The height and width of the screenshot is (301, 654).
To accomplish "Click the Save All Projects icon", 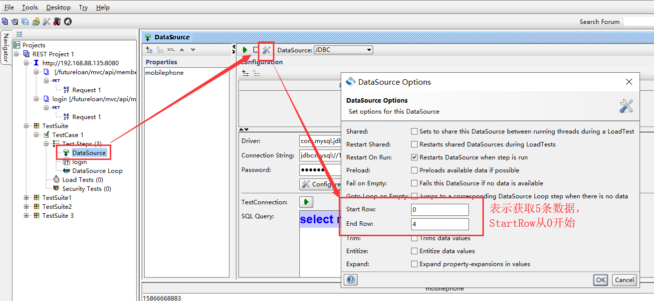I will [x=25, y=21].
